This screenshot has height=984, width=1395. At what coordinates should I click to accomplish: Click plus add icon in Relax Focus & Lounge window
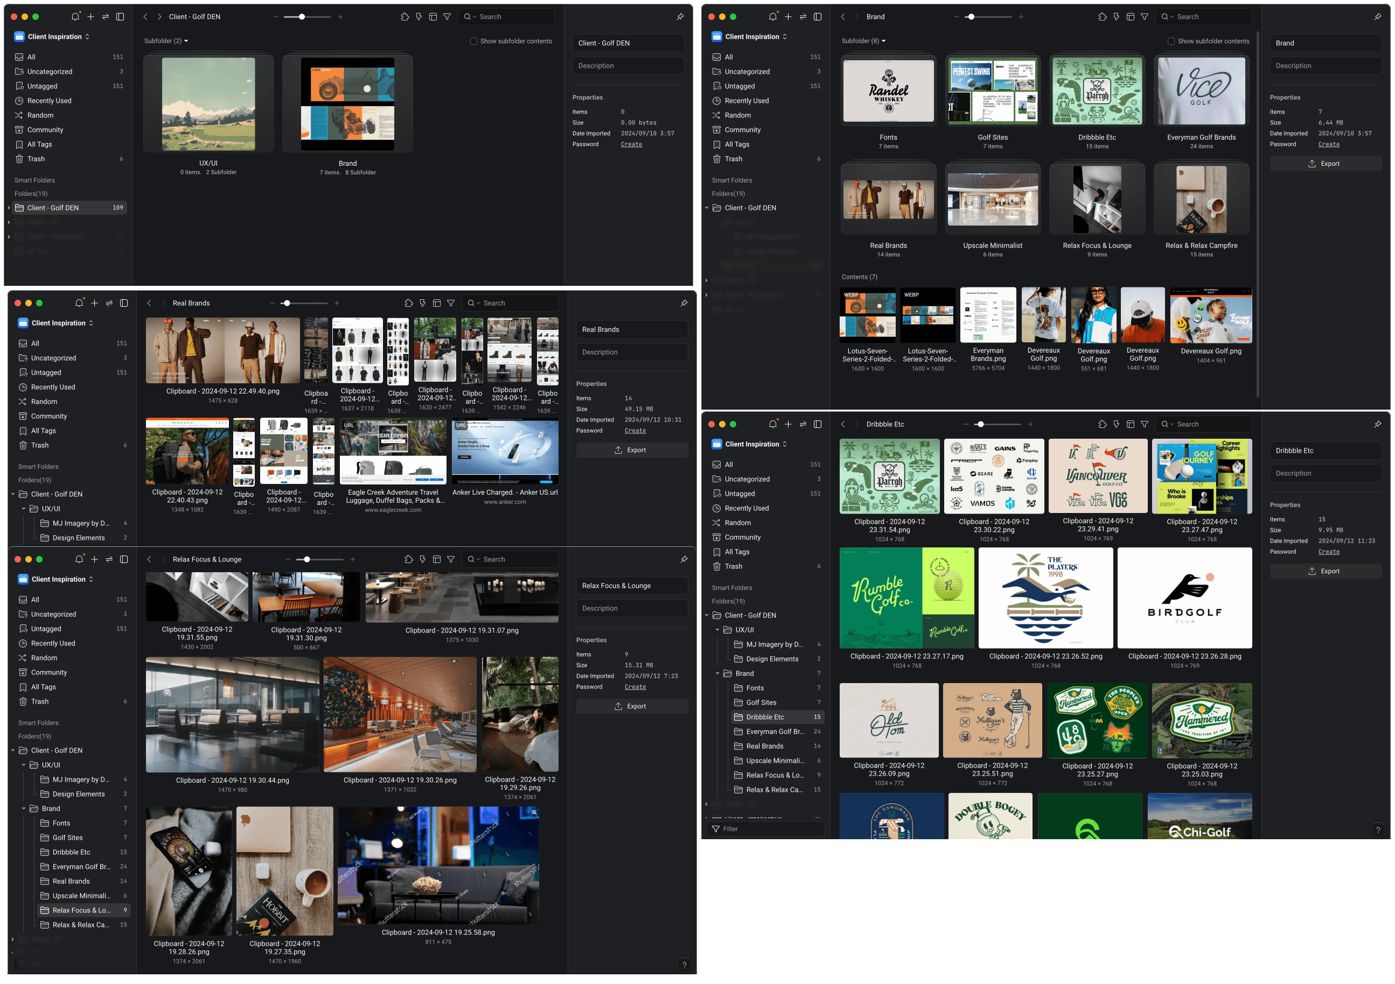coord(94,559)
